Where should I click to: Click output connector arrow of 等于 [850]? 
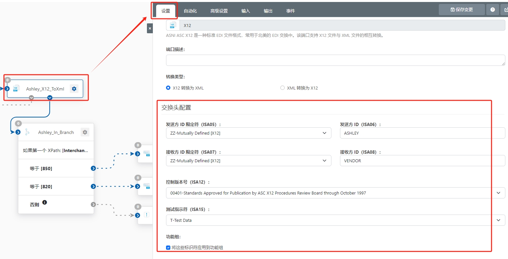coord(93,168)
